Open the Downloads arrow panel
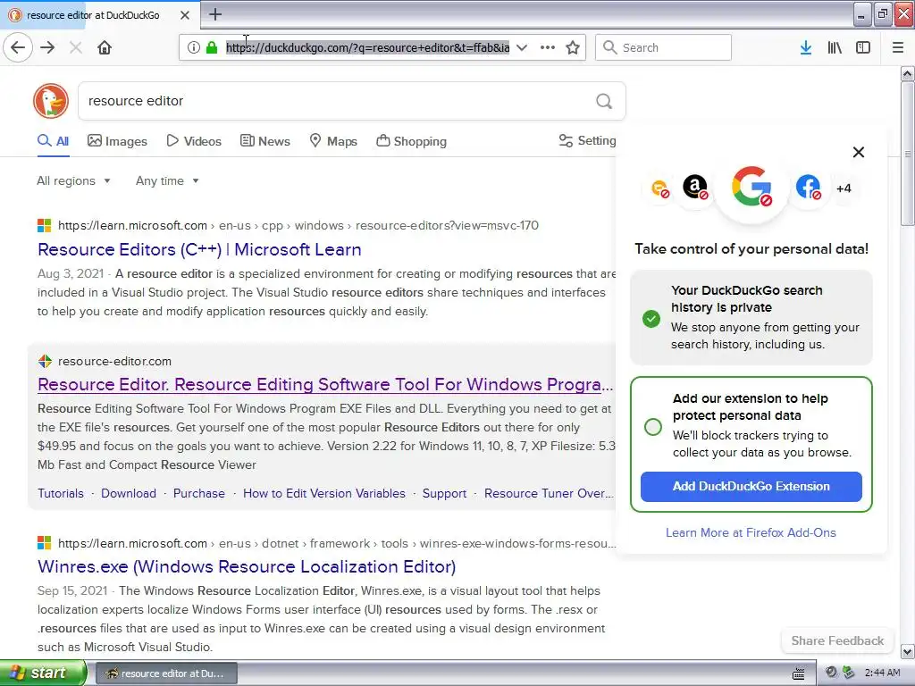This screenshot has width=915, height=686. [x=806, y=47]
